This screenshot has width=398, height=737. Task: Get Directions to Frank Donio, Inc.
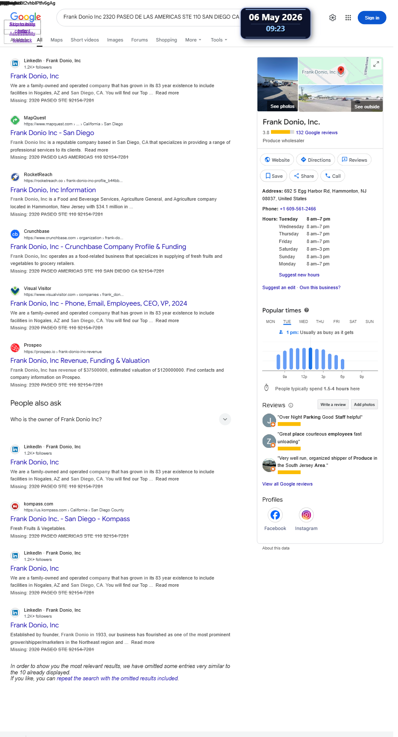tap(315, 160)
